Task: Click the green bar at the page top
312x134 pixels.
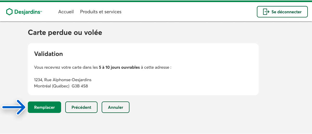Action: click(156, 1)
